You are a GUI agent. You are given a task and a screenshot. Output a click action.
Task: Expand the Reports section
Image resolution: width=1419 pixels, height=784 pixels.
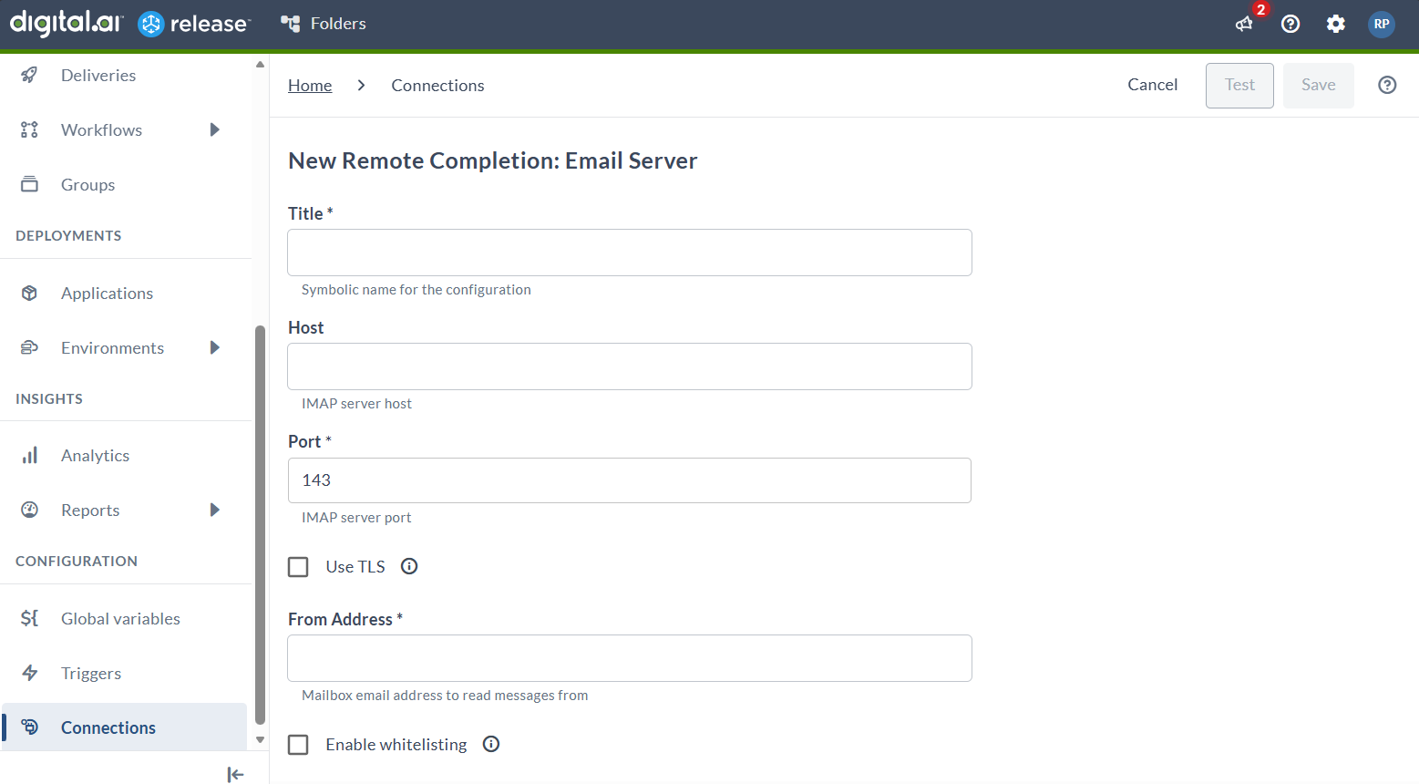(215, 510)
